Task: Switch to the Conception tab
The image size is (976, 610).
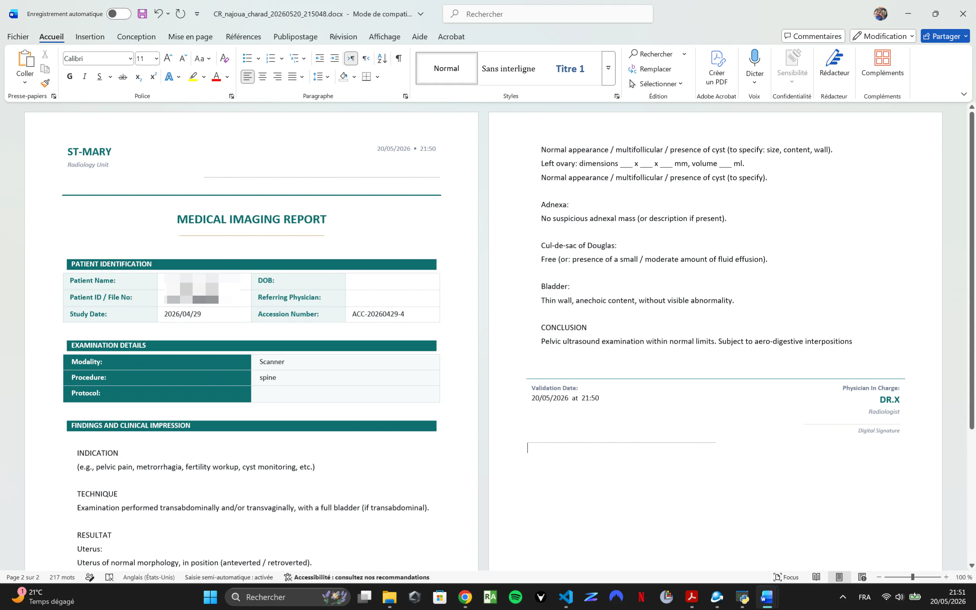Action: tap(136, 37)
